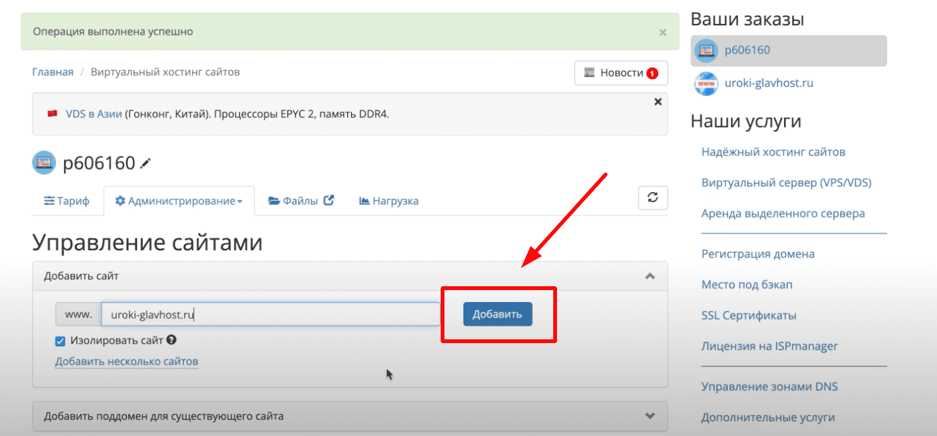Switch to the Тариф tab
This screenshot has width=937, height=436.
coord(67,201)
